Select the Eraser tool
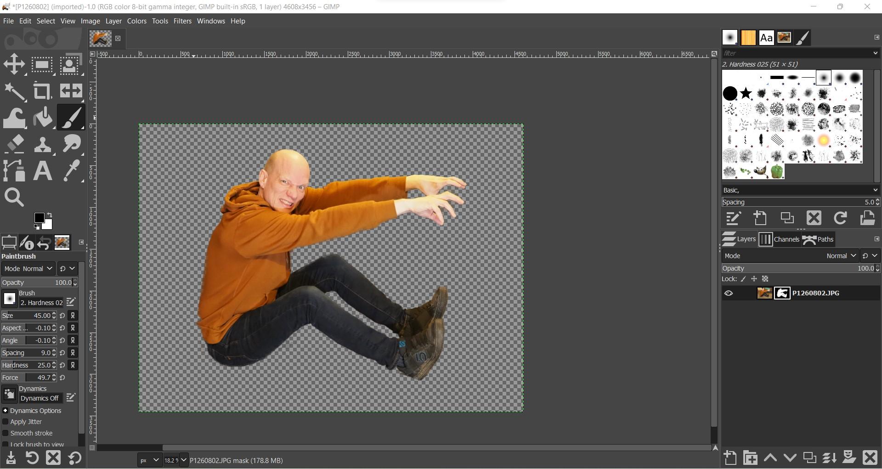 (14, 144)
